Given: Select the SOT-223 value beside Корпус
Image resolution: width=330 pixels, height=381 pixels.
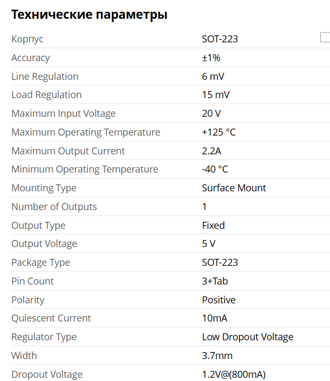Looking at the screenshot, I should (x=220, y=39).
